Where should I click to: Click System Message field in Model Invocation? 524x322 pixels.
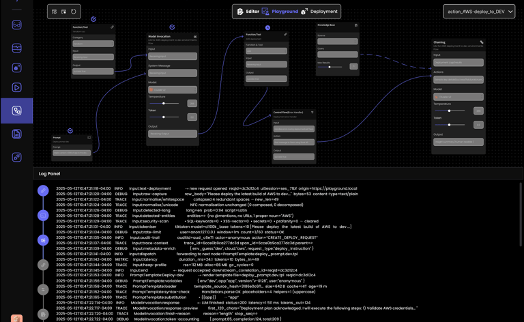(173, 73)
